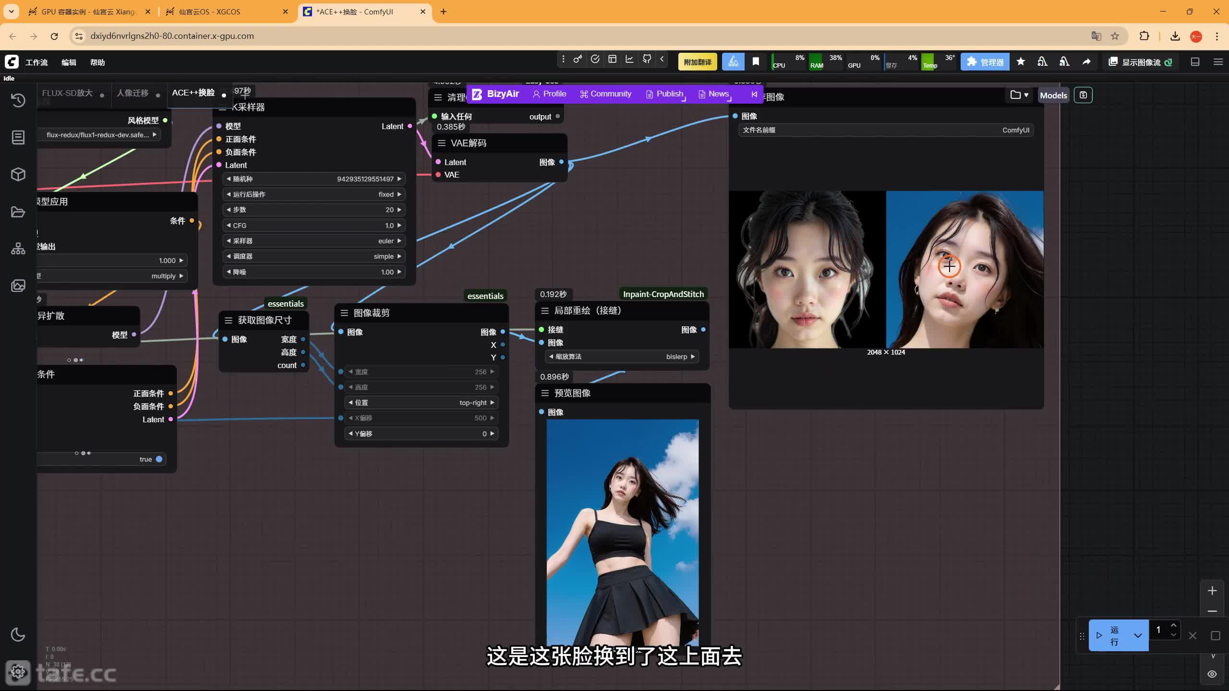Screen dimensions: 1229x691
Task: Select the ACE++换脸 workflow tab
Action: point(193,93)
